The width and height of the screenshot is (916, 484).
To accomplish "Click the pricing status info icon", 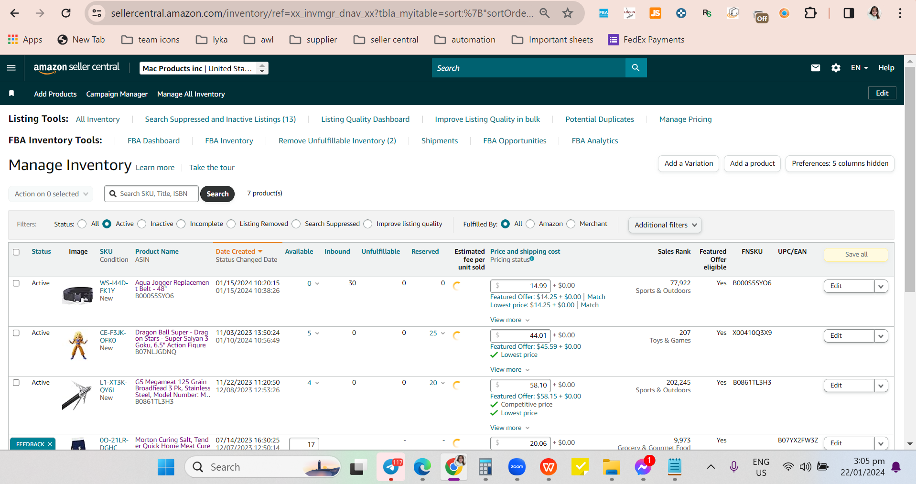I will (x=532, y=259).
